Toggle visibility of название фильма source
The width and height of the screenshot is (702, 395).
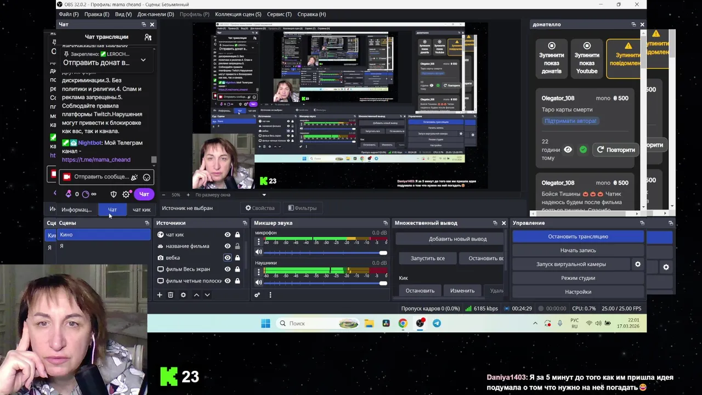click(228, 246)
